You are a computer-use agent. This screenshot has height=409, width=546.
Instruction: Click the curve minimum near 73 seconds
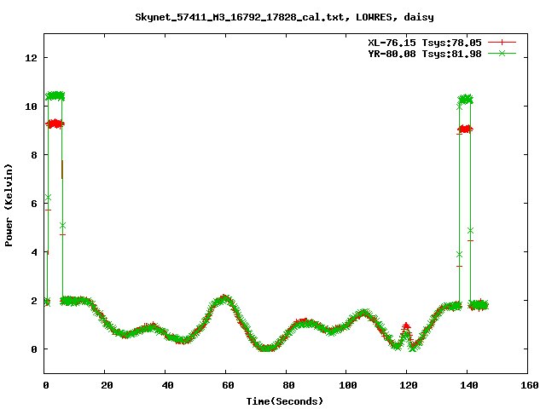tap(267, 348)
